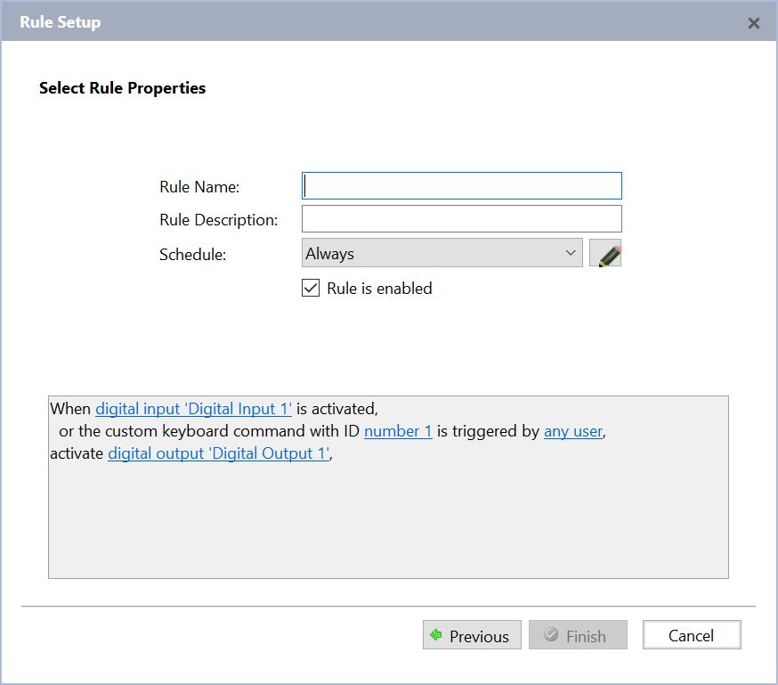Click the 'Schedule:' label
This screenshot has width=778, height=685.
click(x=193, y=254)
